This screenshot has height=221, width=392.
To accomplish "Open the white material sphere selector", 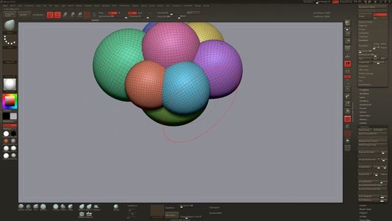I will [10, 85].
